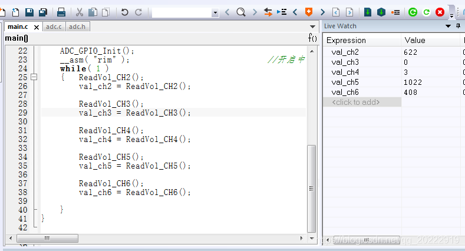Click the editor vertical scrollbar thumb
The height and width of the screenshot is (251, 465).
pyautogui.click(x=311, y=189)
